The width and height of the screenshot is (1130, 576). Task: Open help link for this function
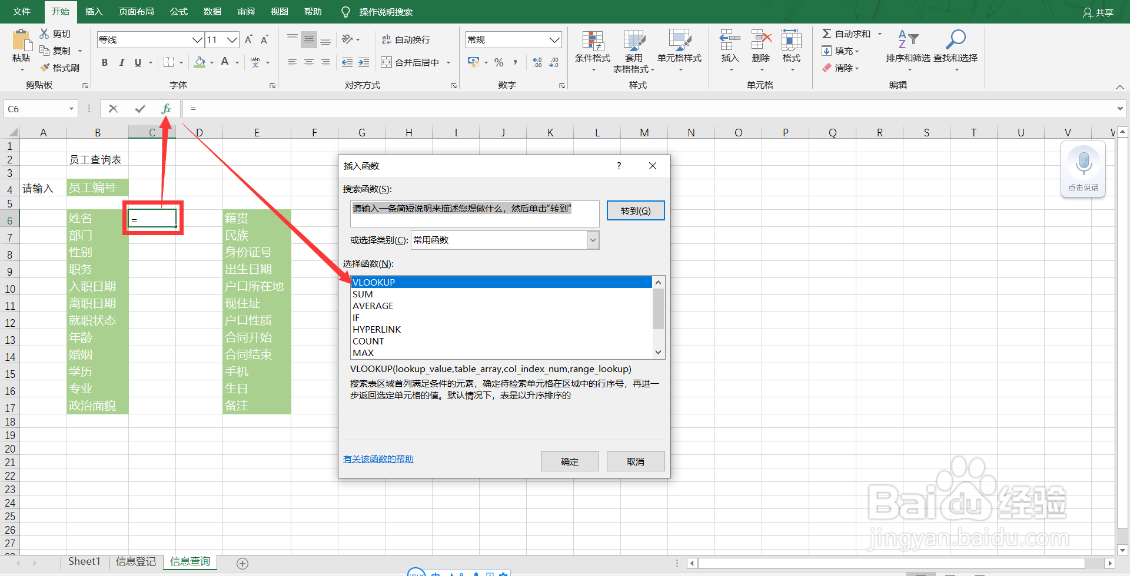pos(378,458)
